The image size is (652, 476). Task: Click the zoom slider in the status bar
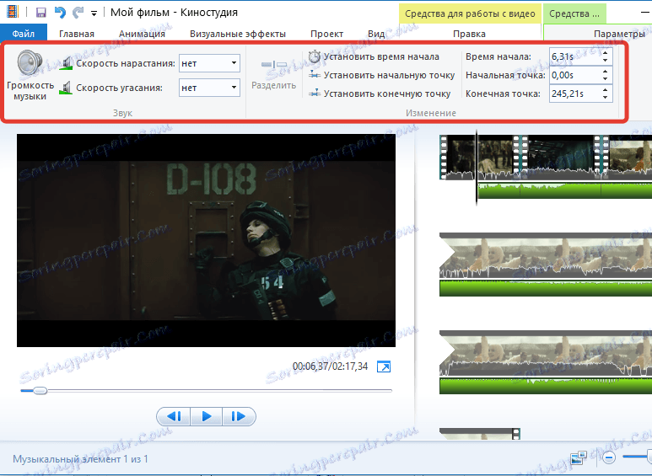tap(637, 457)
